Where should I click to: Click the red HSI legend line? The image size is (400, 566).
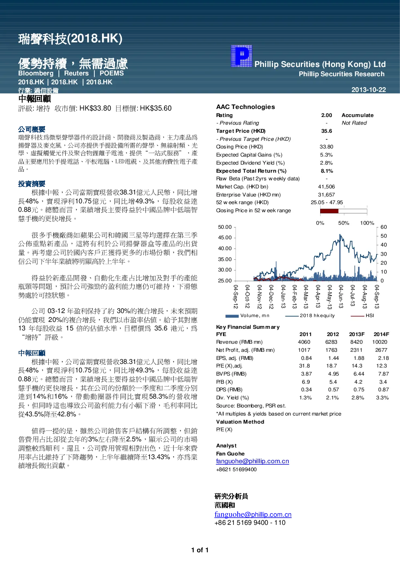(357, 316)
